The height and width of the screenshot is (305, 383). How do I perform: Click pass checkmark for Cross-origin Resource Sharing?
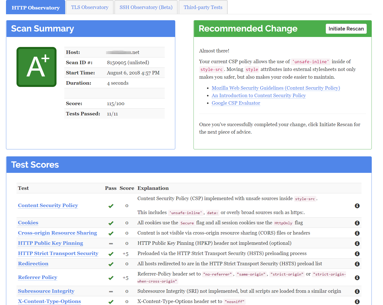click(x=111, y=233)
